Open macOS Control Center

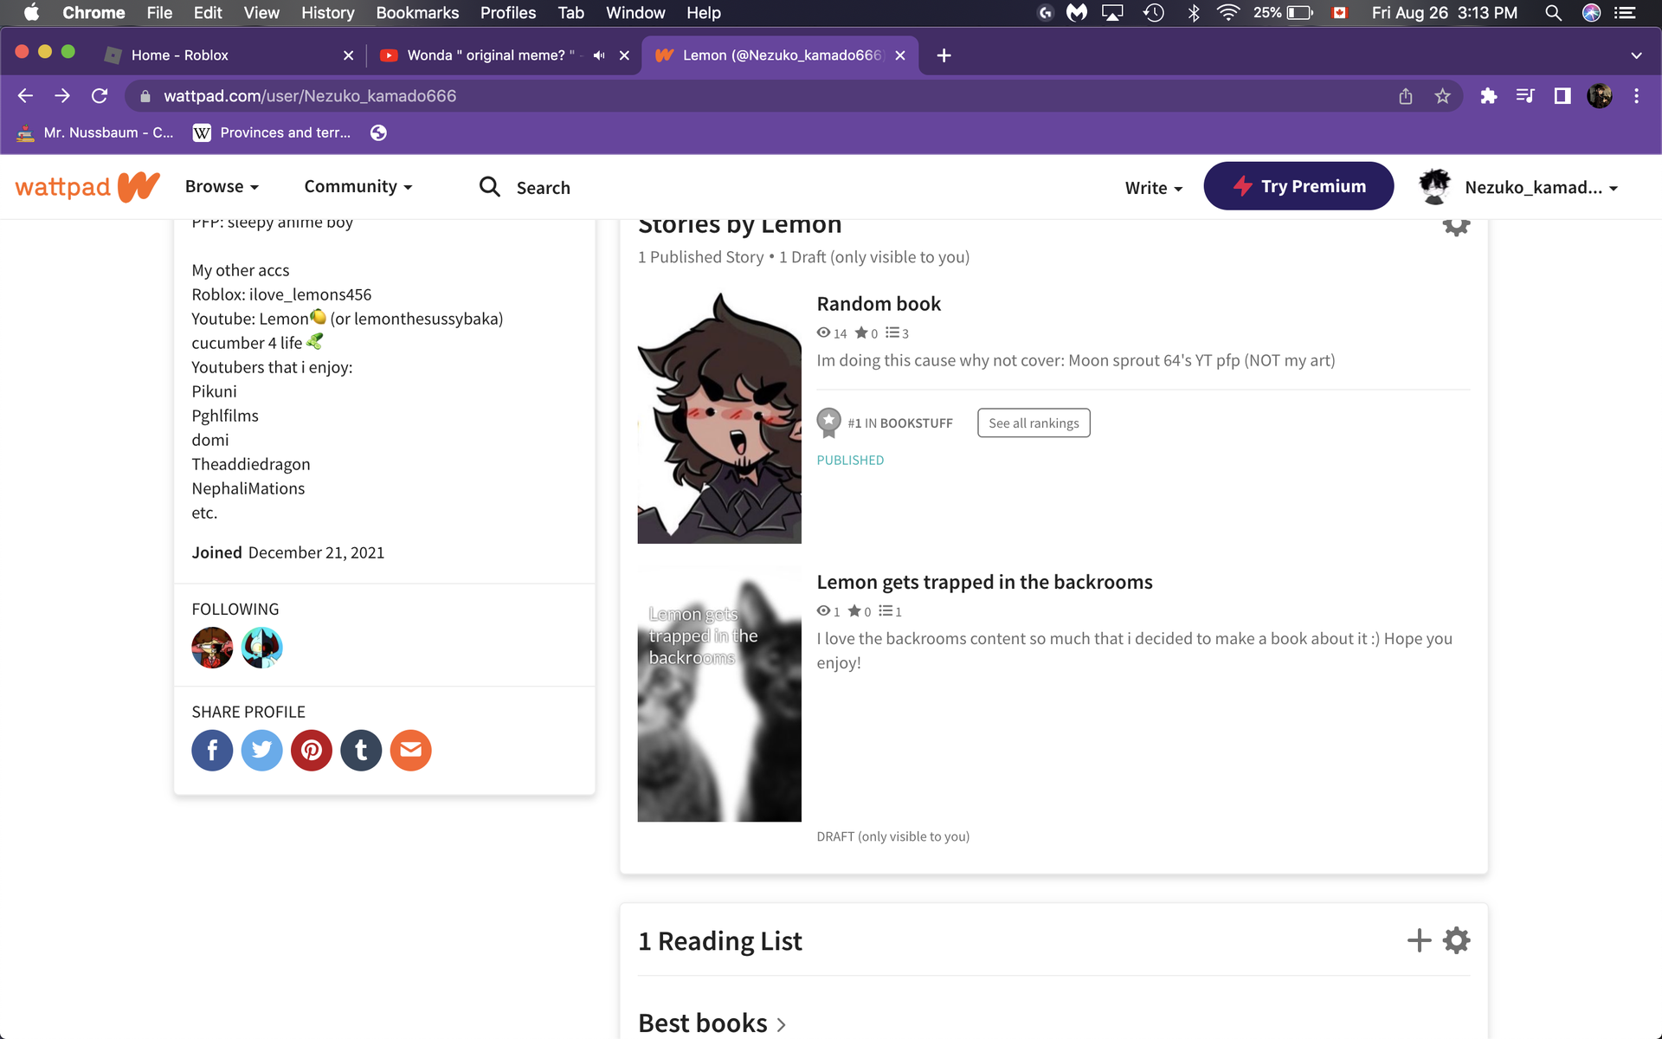[x=1625, y=13]
